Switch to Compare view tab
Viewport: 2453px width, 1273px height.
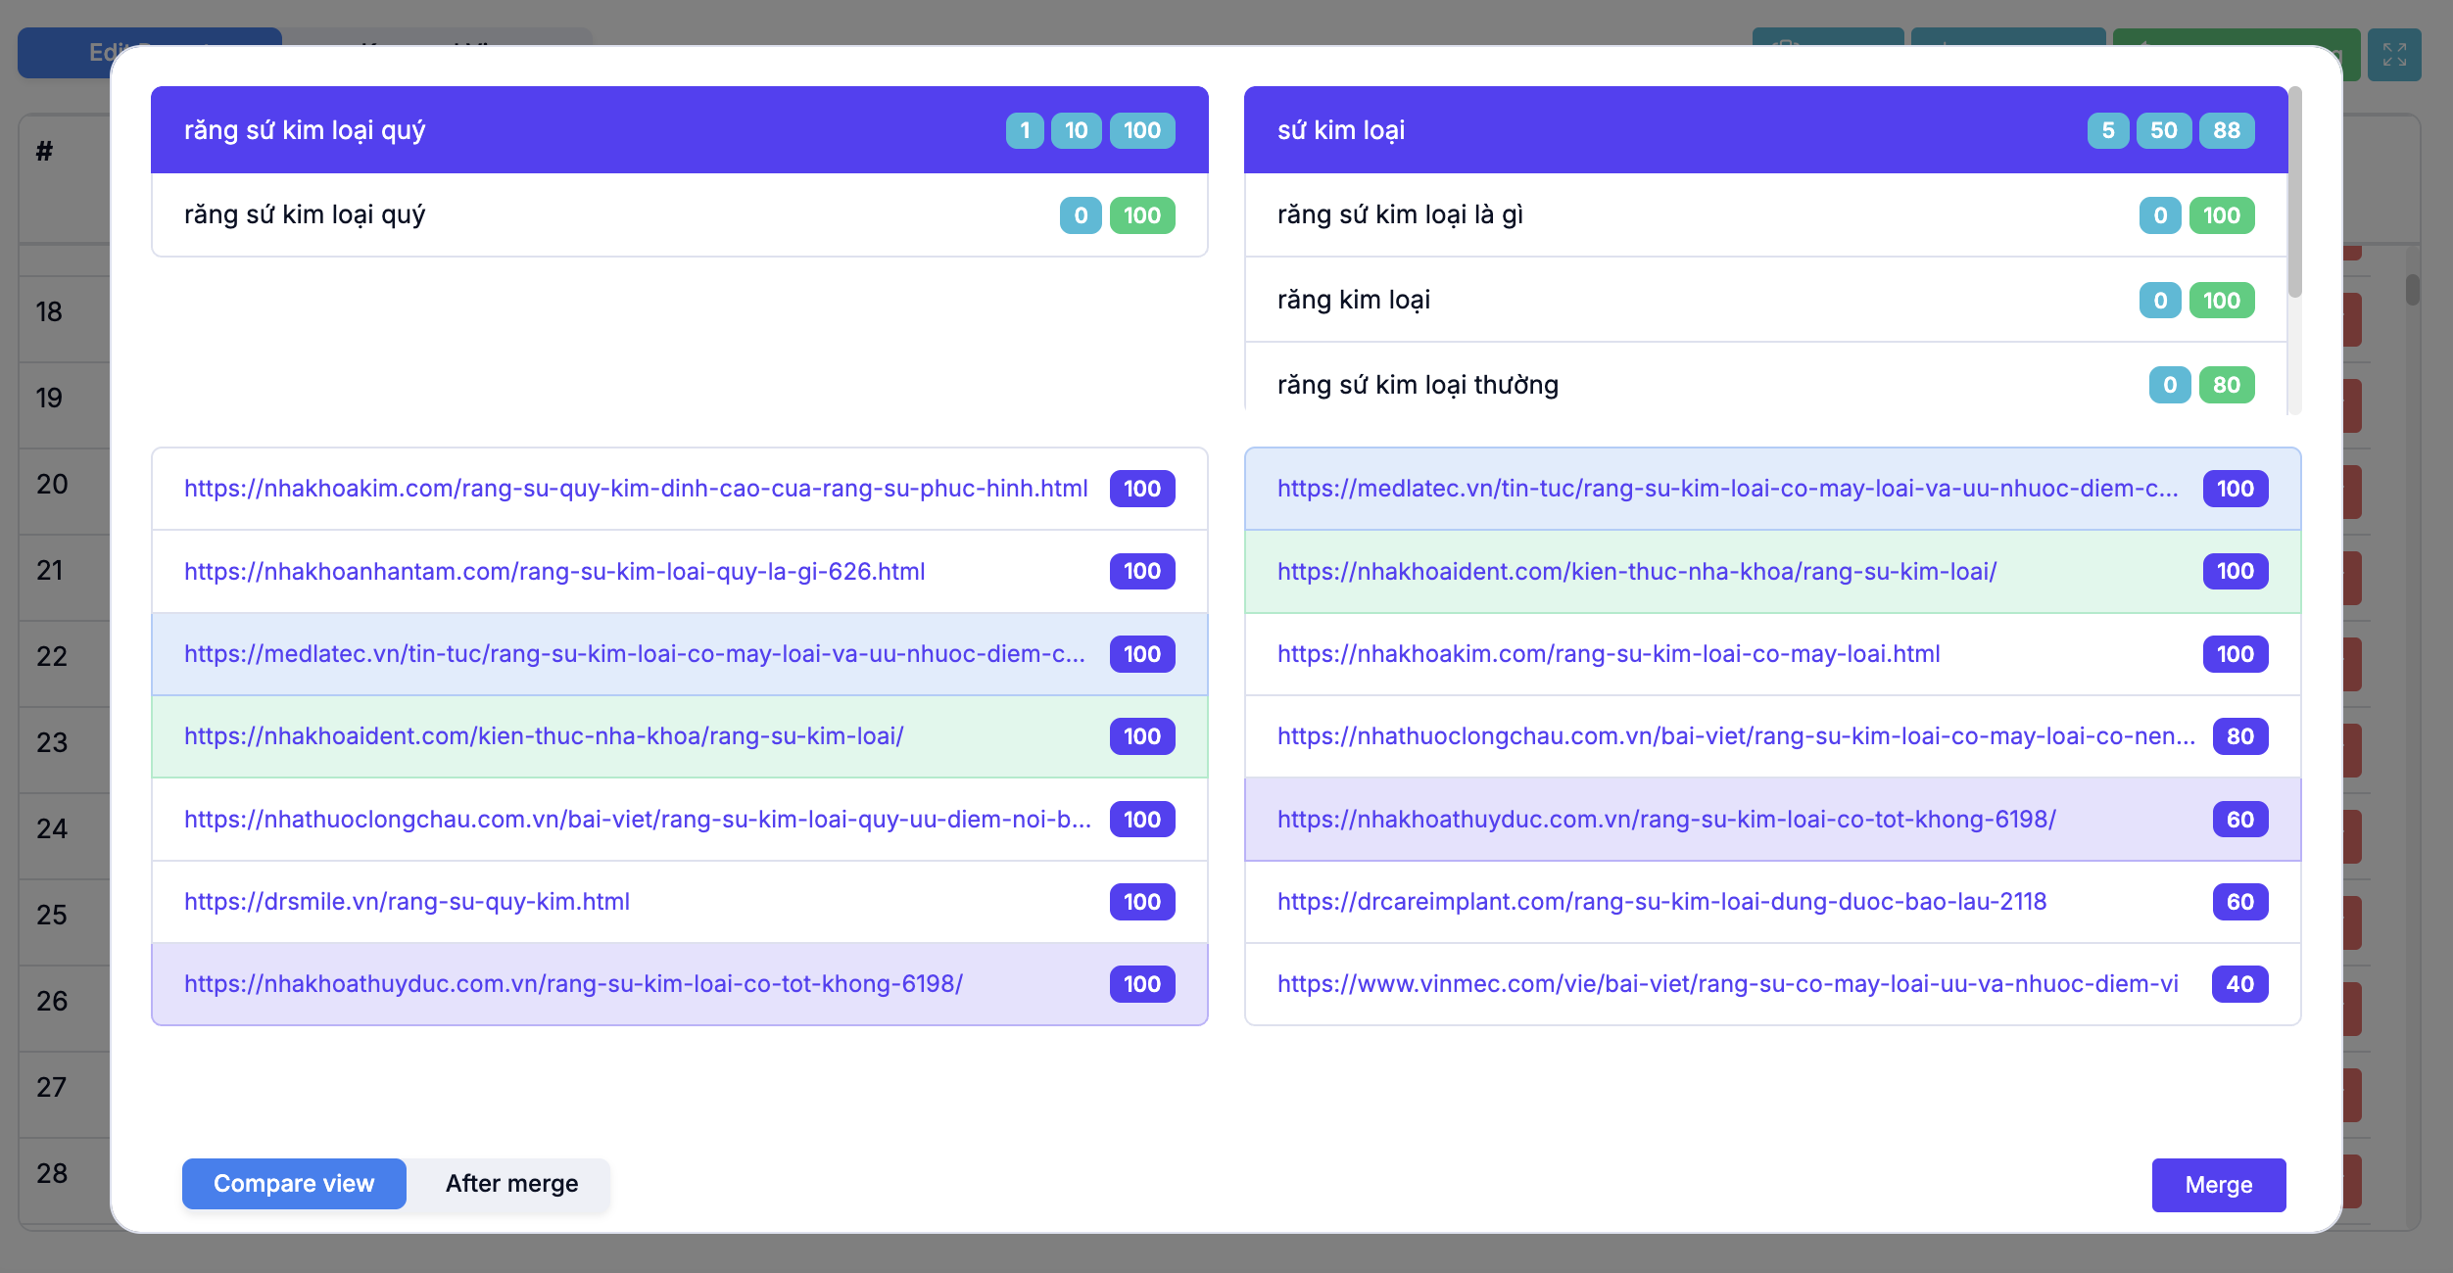tap(294, 1184)
